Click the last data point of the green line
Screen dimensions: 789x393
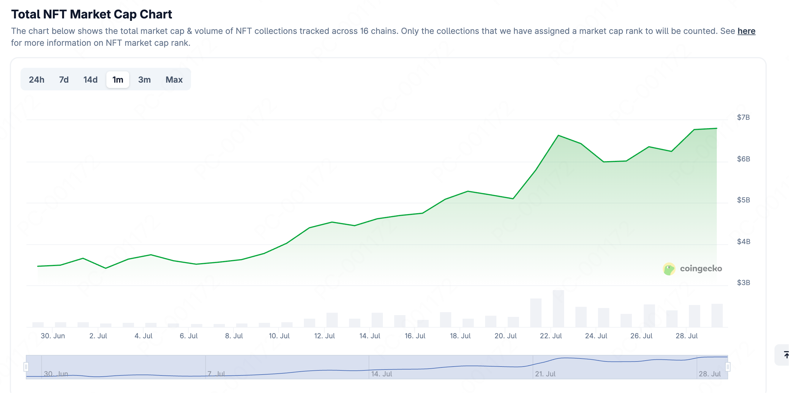717,128
